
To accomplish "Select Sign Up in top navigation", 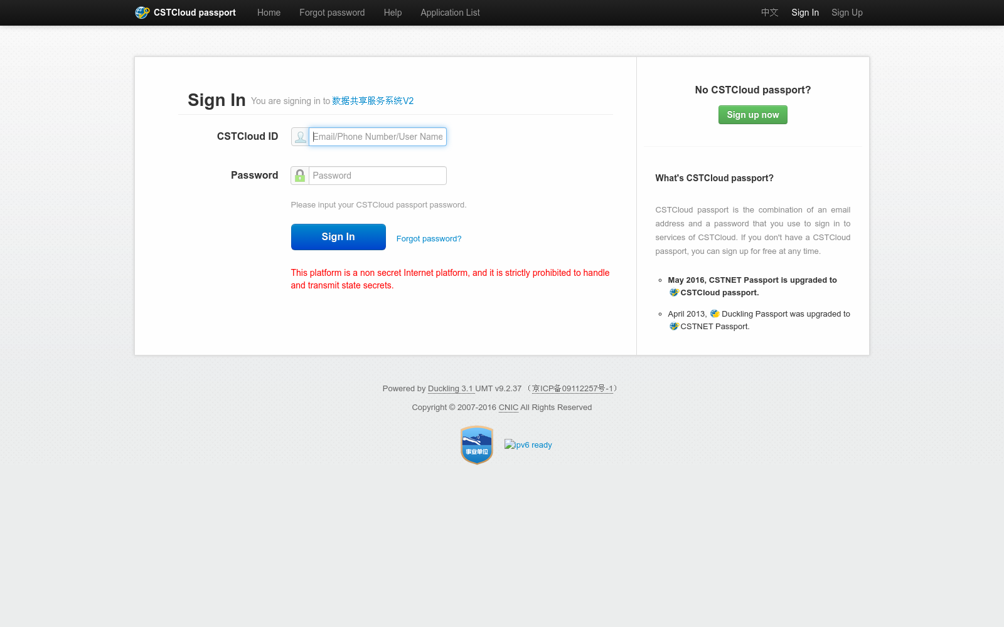I will click(x=847, y=13).
